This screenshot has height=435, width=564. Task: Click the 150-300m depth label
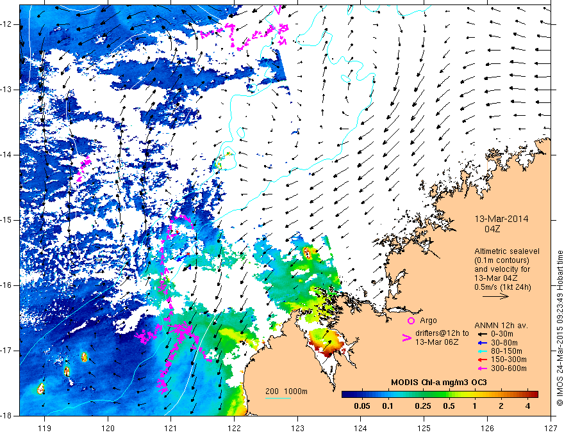[509, 360]
